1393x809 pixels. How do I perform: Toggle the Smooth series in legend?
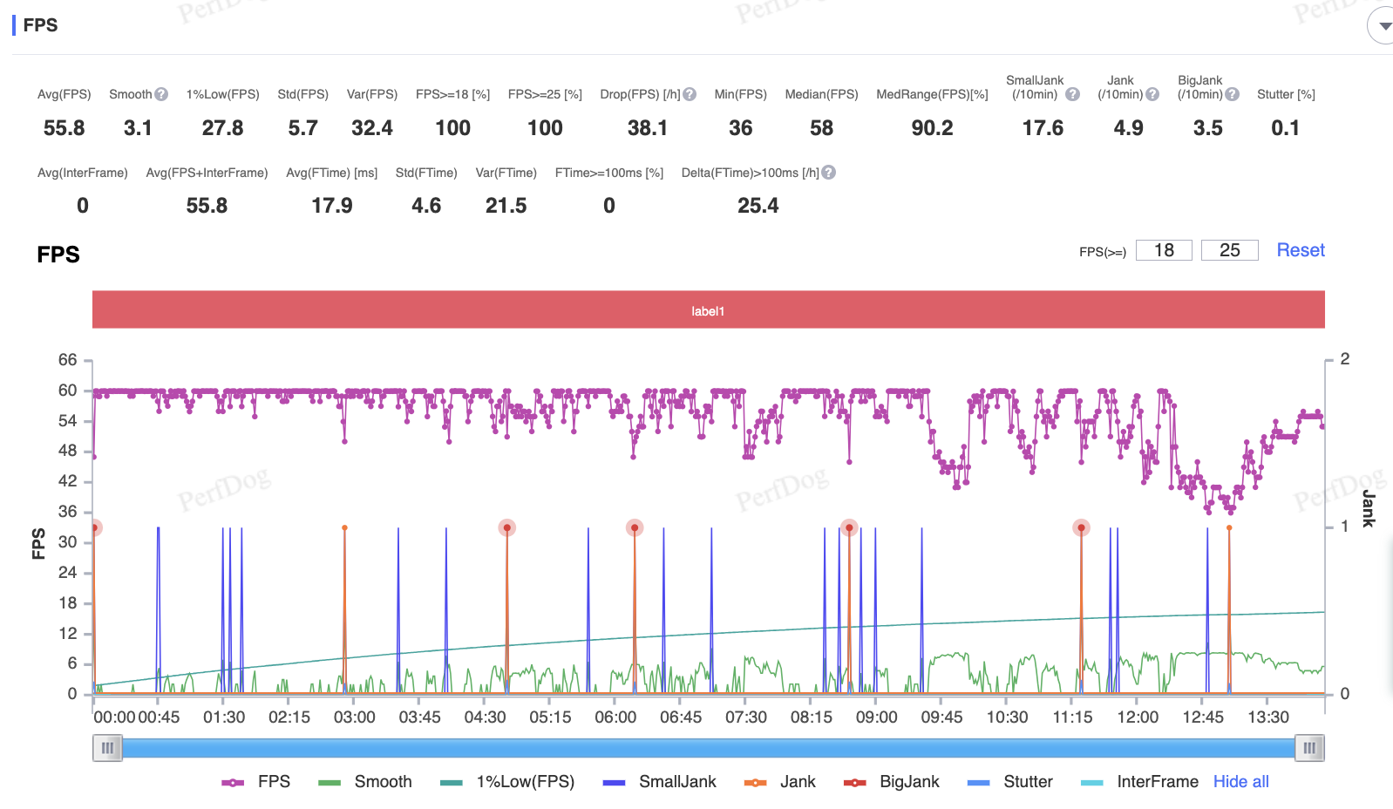click(365, 782)
